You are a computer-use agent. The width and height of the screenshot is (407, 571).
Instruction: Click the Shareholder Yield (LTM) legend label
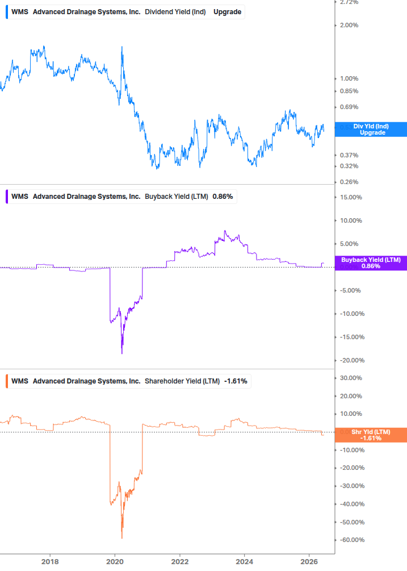(x=182, y=381)
